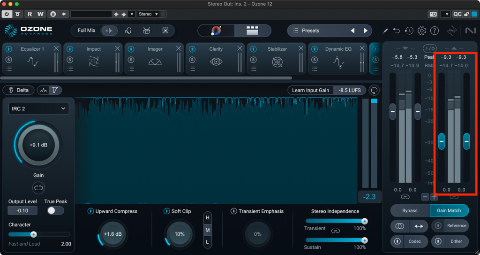Click the Learn Input Gain button
The image size is (480, 255).
pos(311,90)
